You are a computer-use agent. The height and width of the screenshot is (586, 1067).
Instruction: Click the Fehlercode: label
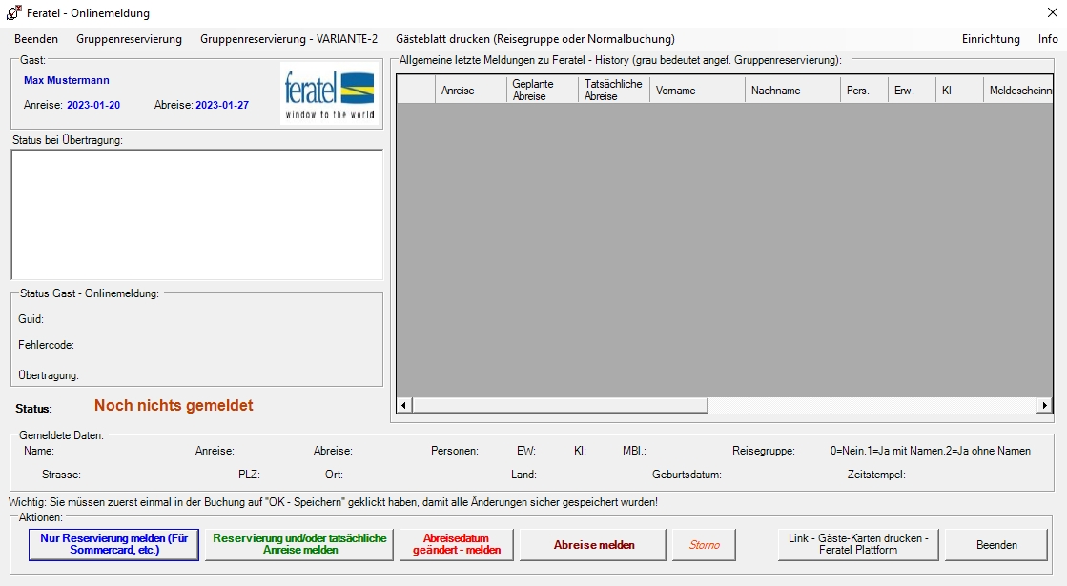[47, 345]
